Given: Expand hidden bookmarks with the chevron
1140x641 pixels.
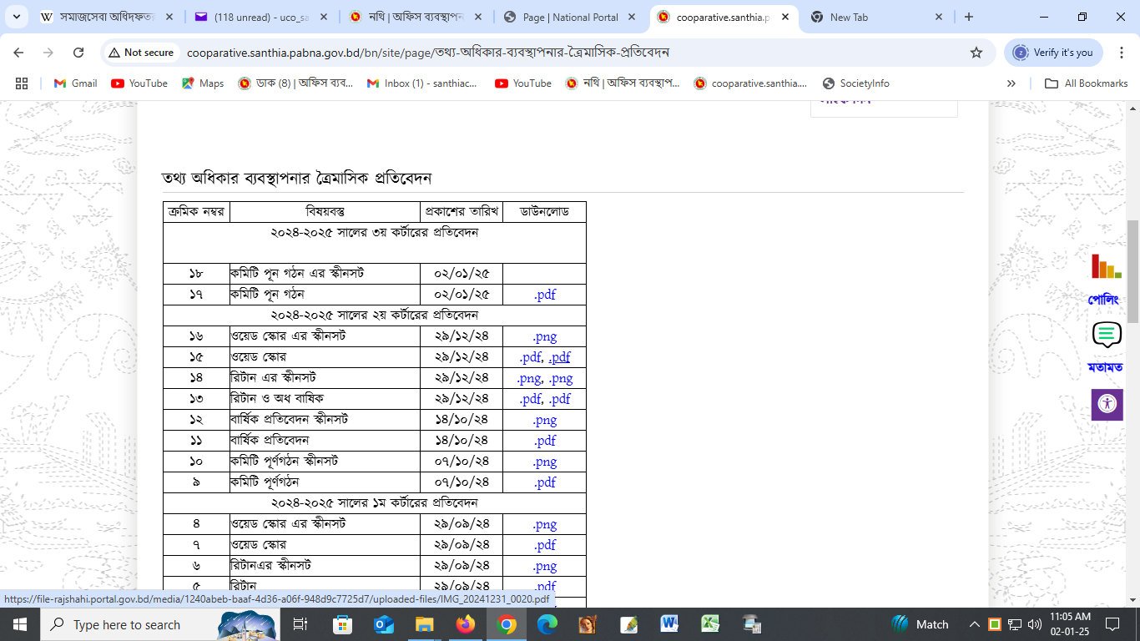Looking at the screenshot, I should [x=1011, y=83].
